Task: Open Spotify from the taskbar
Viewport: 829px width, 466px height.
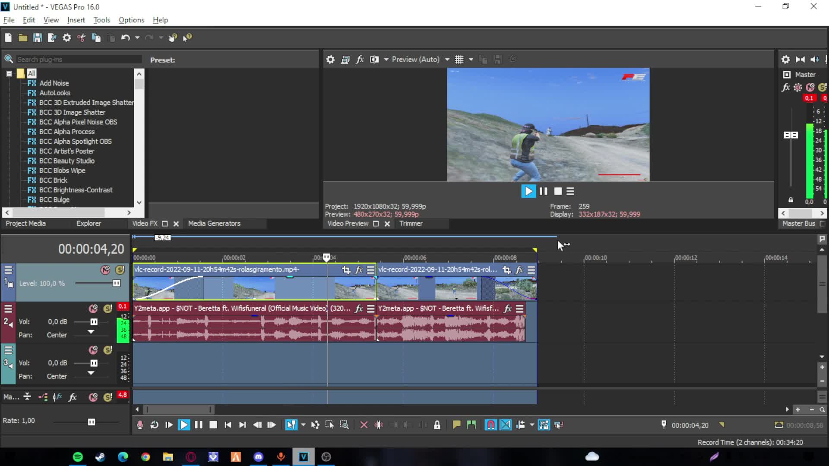Action: 78,457
